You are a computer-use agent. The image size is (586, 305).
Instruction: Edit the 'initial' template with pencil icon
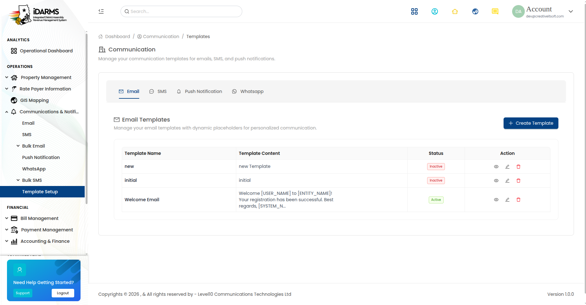(507, 181)
